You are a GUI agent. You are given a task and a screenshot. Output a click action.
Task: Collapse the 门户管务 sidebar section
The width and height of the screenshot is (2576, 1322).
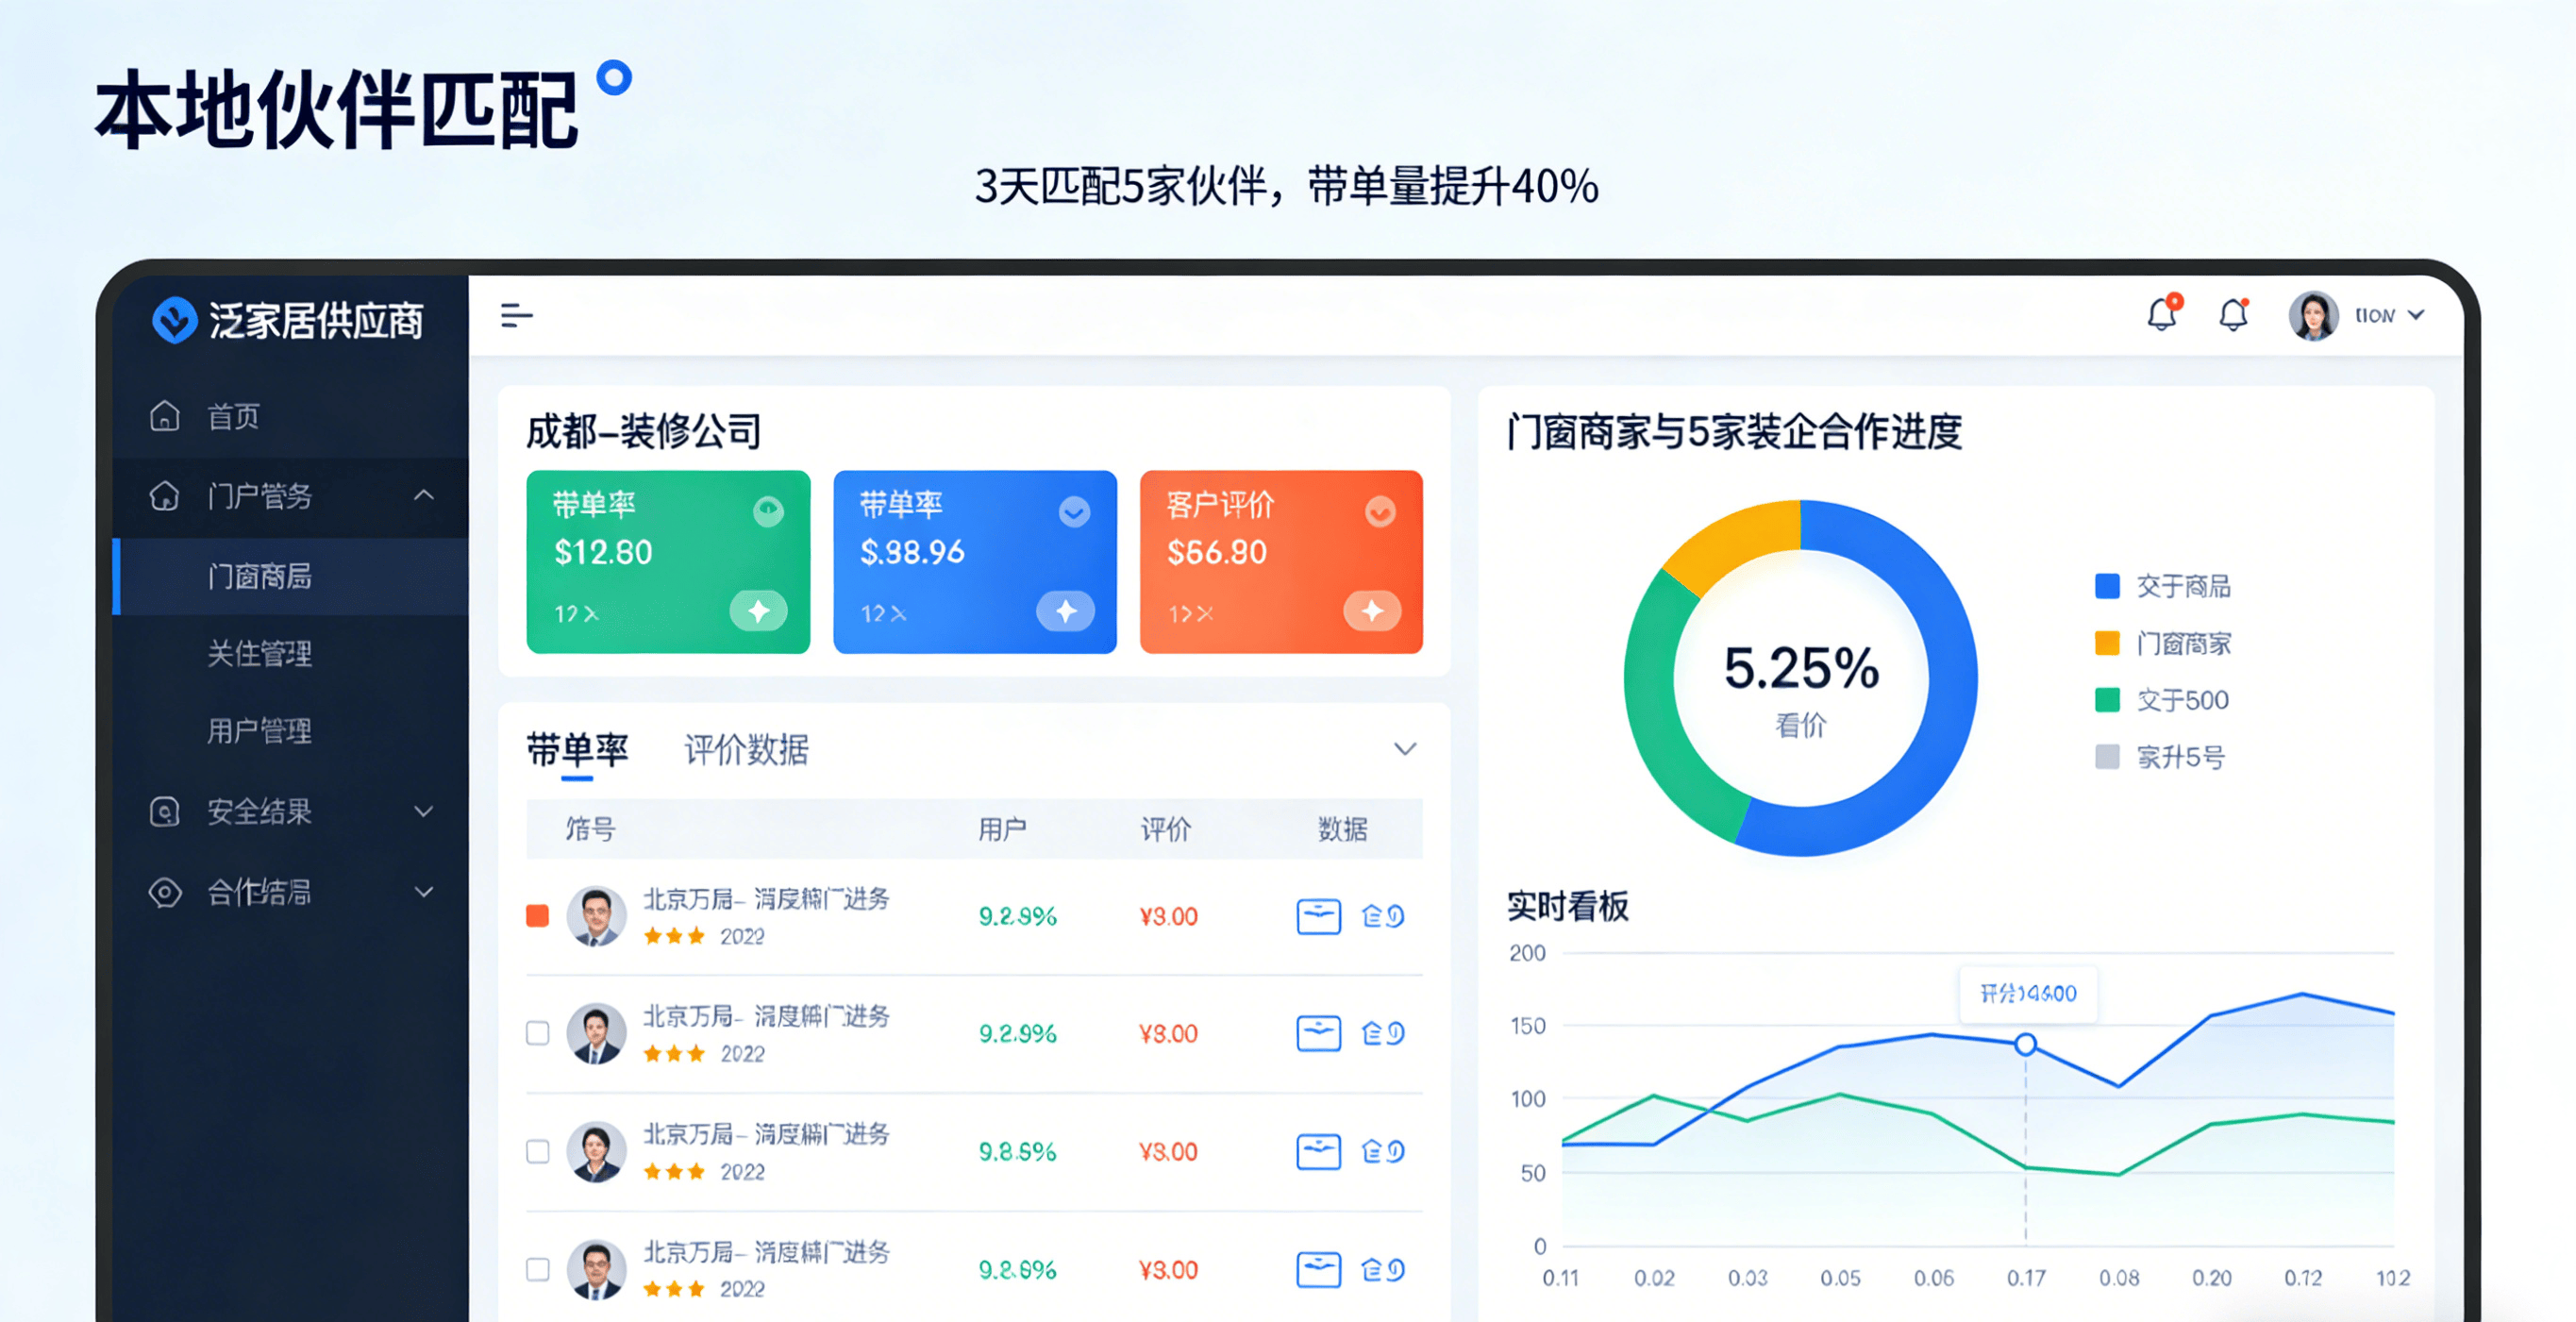tap(424, 495)
